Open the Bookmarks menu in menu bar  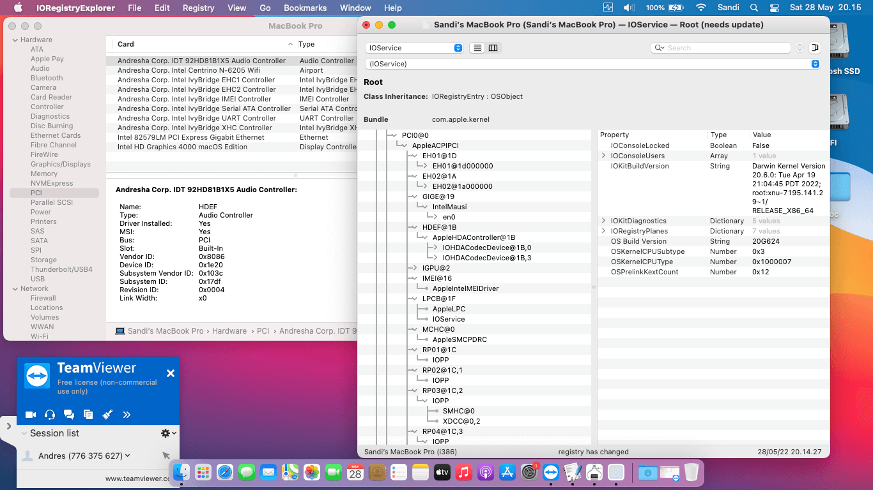tap(305, 8)
